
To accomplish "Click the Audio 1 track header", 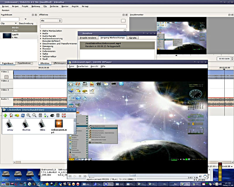I will coord(6,102).
